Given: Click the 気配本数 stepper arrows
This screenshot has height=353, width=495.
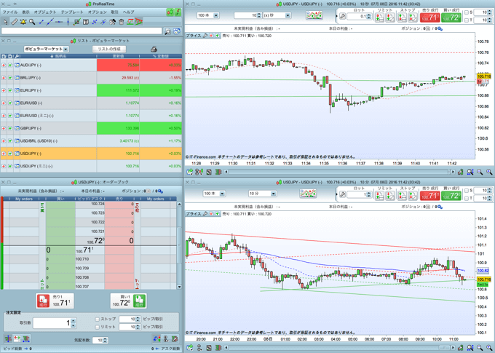Looking at the screenshot, I should (105, 340).
